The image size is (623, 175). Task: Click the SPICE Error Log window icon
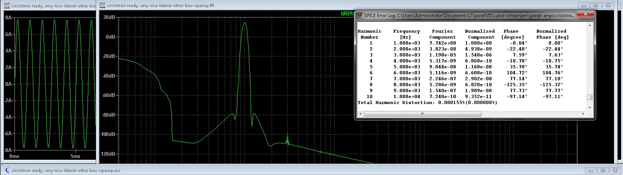pos(360,16)
